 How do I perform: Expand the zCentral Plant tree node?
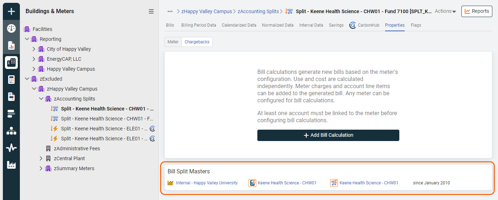(x=41, y=158)
